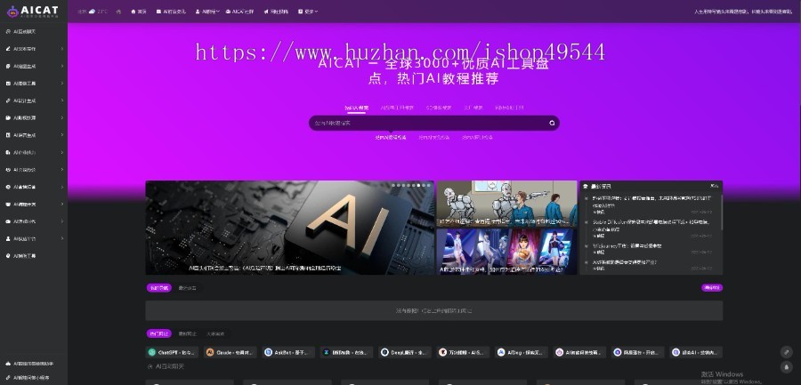Click the home icon labeled 首页

[139, 12]
